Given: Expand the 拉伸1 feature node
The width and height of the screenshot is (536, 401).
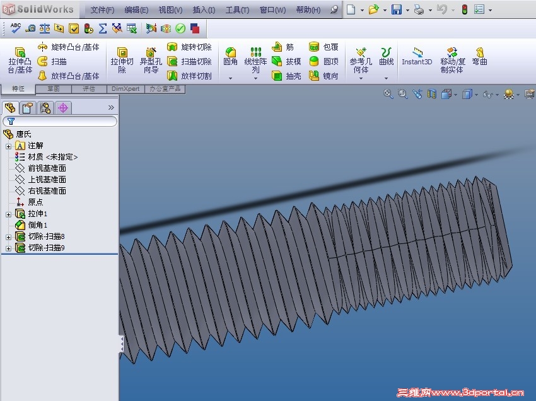Looking at the screenshot, I should point(9,215).
